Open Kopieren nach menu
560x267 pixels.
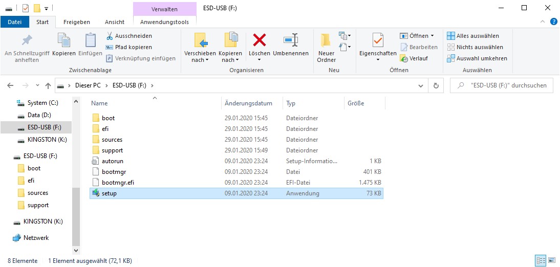[x=230, y=48]
